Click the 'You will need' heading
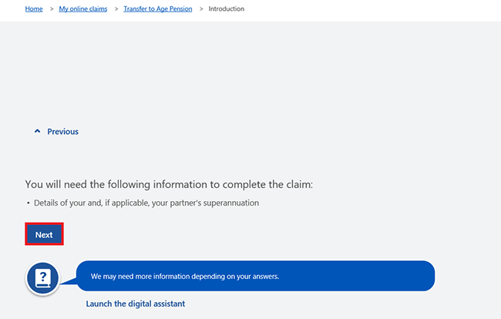This screenshot has width=501, height=319. 169,184
